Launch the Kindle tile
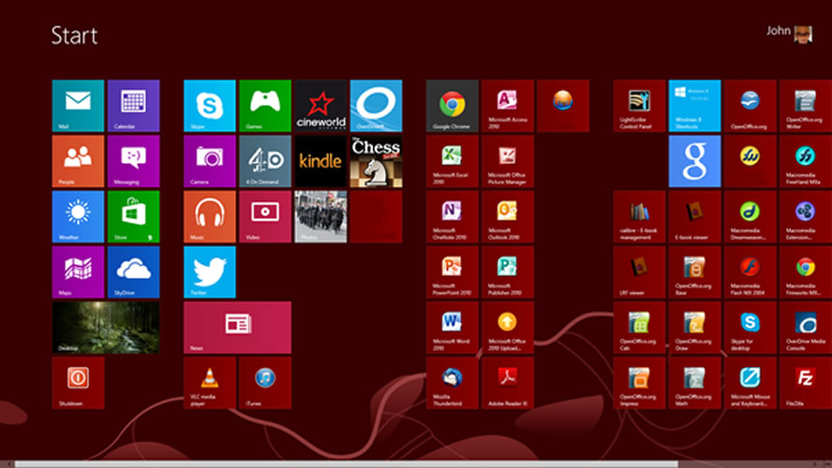832x468 pixels. click(320, 161)
